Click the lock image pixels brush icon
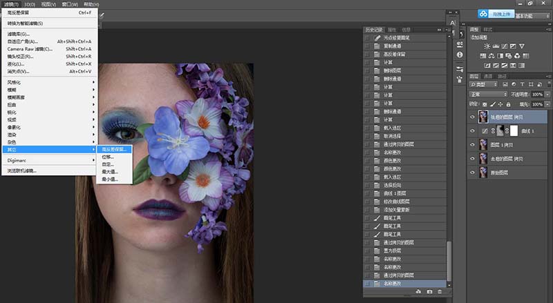This screenshot has height=303, width=553. pyautogui.click(x=493, y=103)
